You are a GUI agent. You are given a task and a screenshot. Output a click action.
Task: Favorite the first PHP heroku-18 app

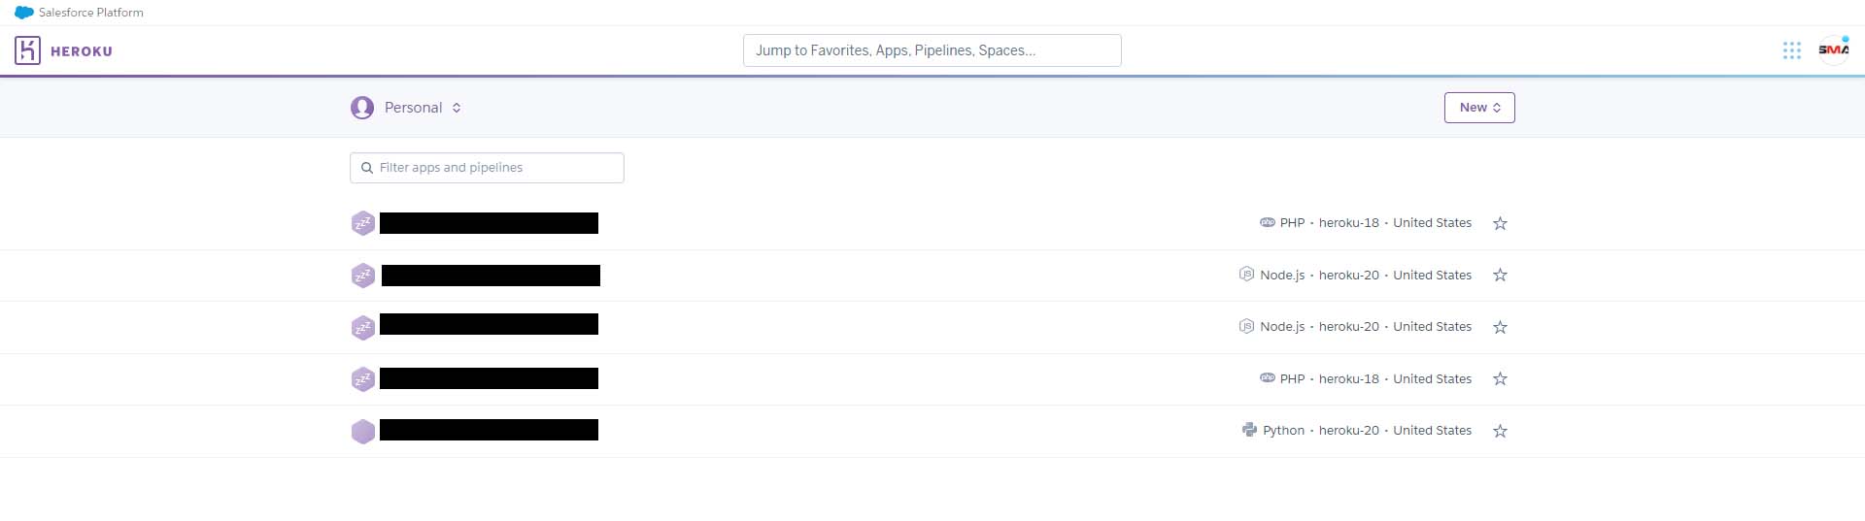click(x=1500, y=223)
